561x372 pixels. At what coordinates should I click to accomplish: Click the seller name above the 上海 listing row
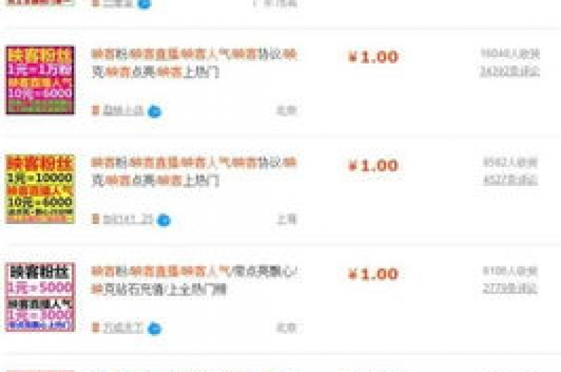tap(127, 220)
